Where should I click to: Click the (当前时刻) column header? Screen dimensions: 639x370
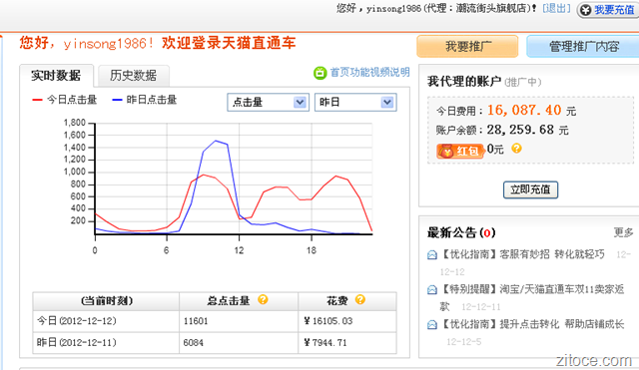click(x=107, y=301)
